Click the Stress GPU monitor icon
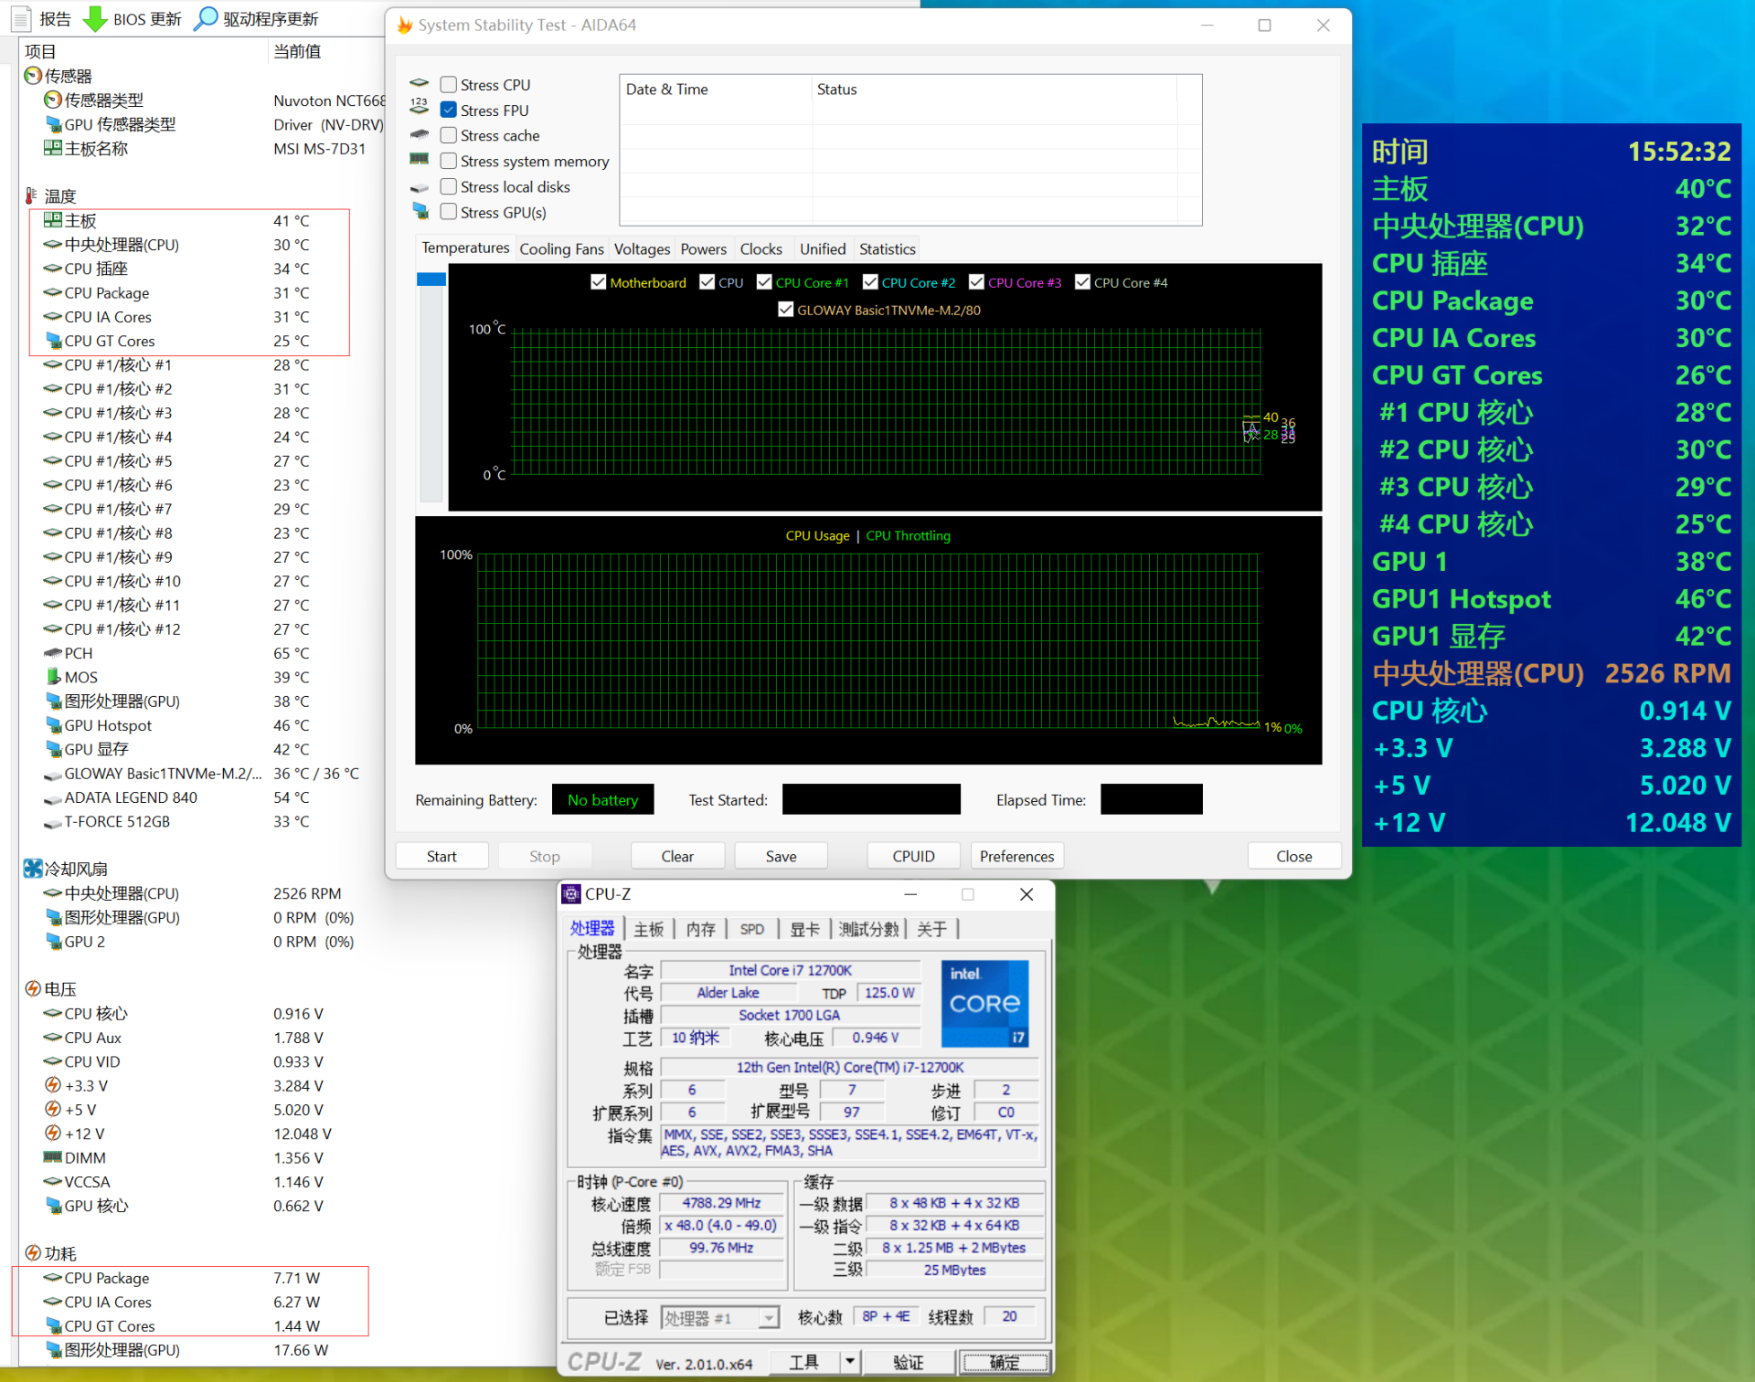This screenshot has width=1755, height=1382. (420, 211)
